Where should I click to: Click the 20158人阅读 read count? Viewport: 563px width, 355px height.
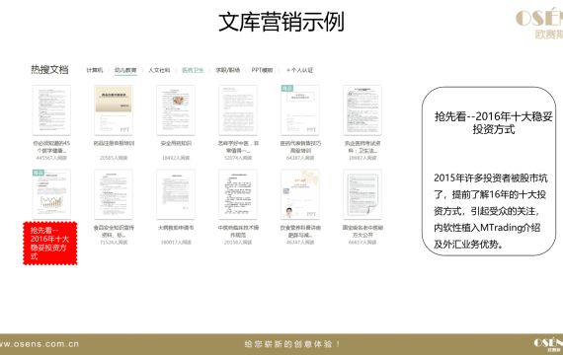pyautogui.click(x=238, y=243)
